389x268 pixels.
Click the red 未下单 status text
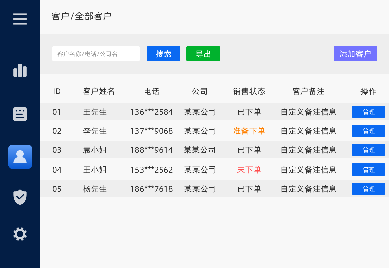point(249,170)
